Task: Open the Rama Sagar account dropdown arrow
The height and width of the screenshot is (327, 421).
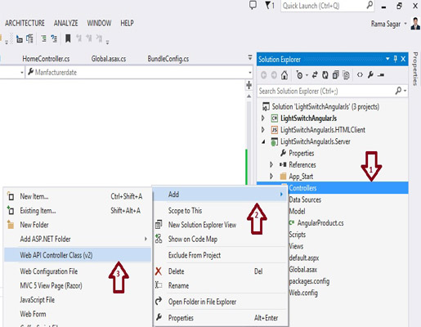Action: click(405, 24)
